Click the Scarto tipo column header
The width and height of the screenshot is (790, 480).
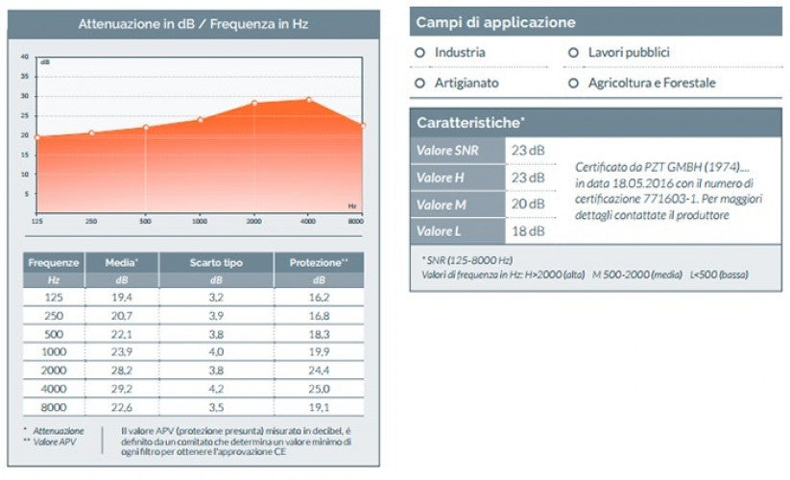pos(216,262)
